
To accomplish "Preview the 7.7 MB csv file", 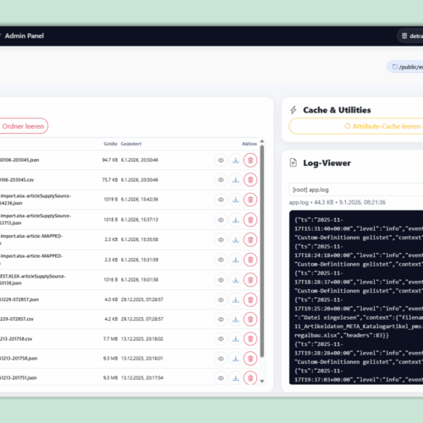I will (x=221, y=339).
